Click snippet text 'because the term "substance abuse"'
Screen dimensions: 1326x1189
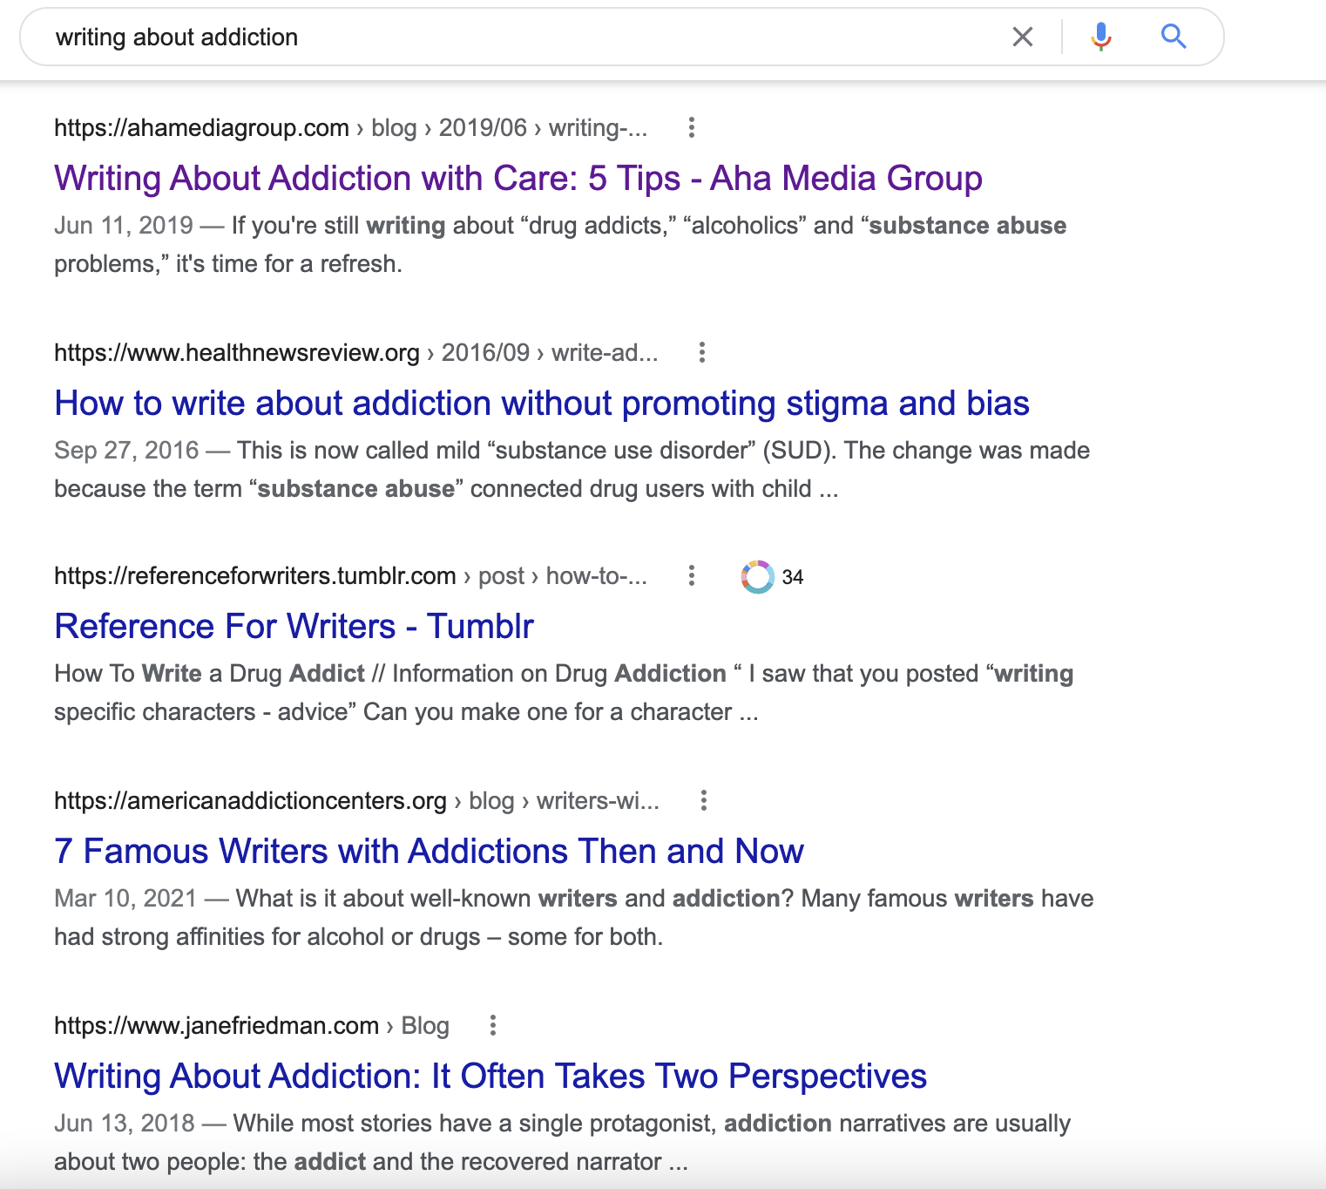point(259,489)
